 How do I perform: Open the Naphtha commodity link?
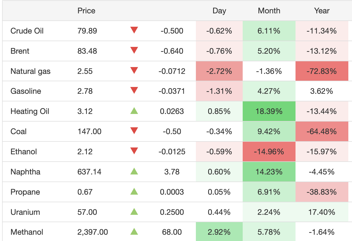25,172
